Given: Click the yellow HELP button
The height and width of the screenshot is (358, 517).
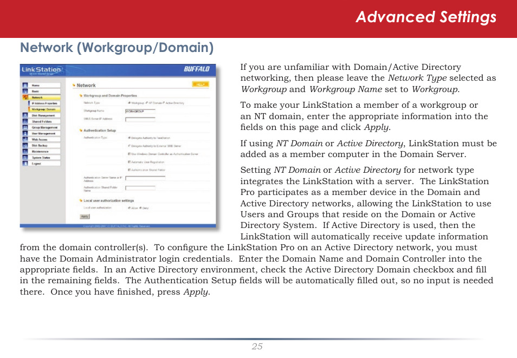Looking at the screenshot, I should tap(201, 84).
